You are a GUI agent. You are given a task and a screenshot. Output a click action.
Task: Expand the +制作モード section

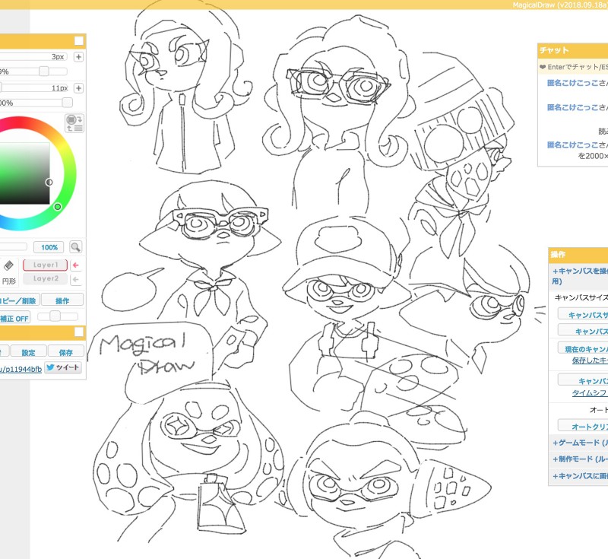coord(580,459)
